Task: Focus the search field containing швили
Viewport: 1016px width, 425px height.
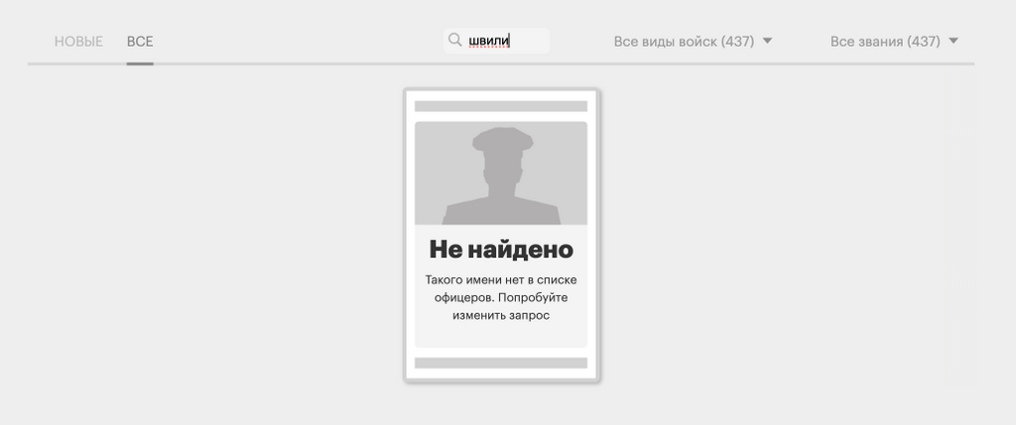Action: [x=496, y=41]
